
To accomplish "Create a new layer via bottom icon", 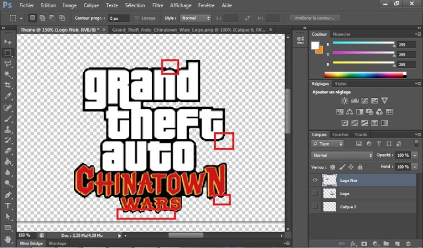I will 397,243.
